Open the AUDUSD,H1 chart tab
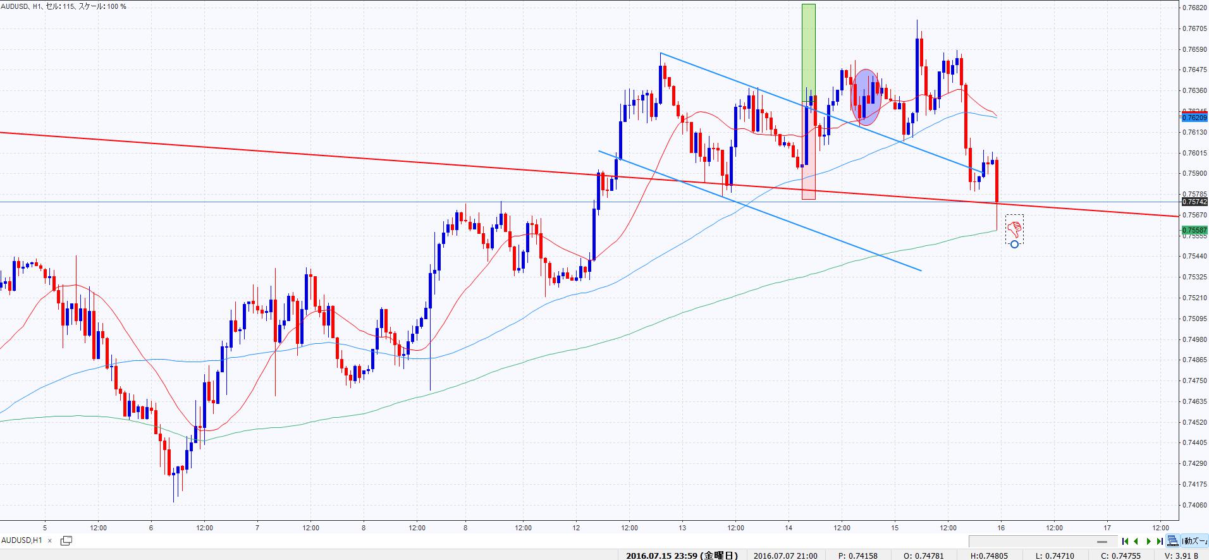 [22, 540]
